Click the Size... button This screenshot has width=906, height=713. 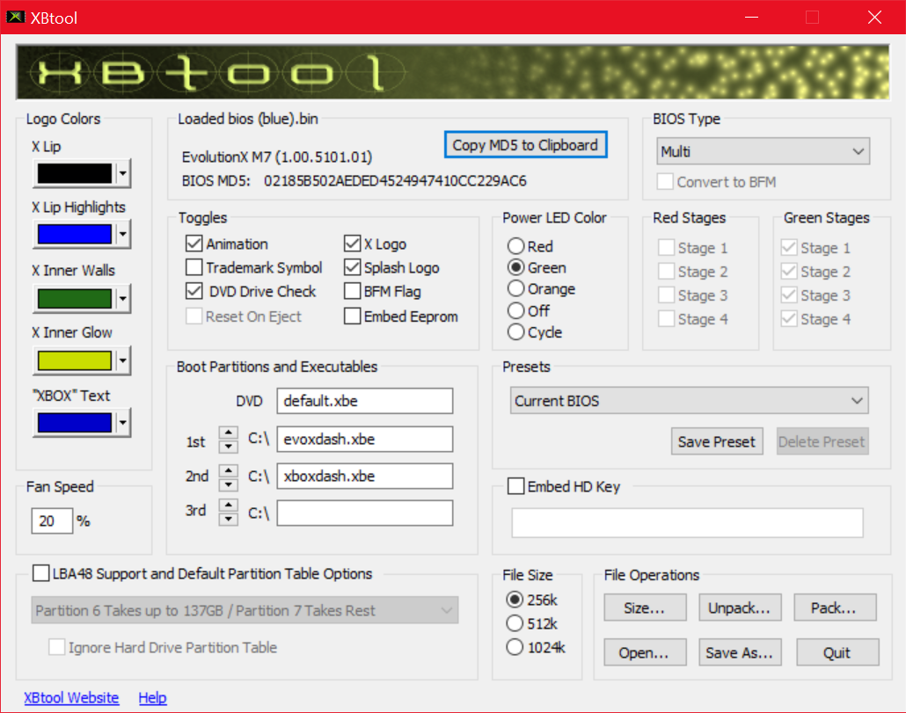[645, 608]
